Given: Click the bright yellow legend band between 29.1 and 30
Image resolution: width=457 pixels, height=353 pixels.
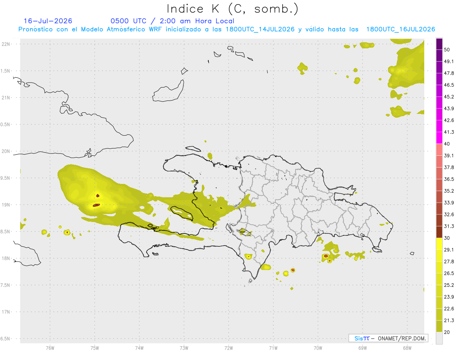Looking at the screenshot, I should coord(439,244).
